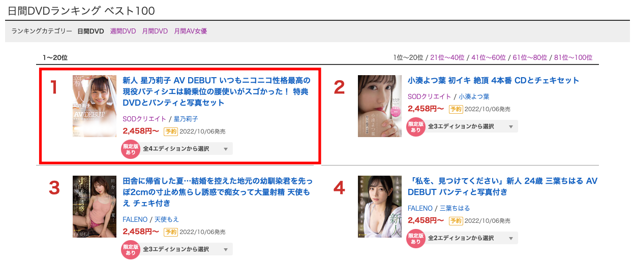Screen dimensions: 634x264
Task: Click the 限定版あり badge on rank 3 item
Action: tap(131, 249)
